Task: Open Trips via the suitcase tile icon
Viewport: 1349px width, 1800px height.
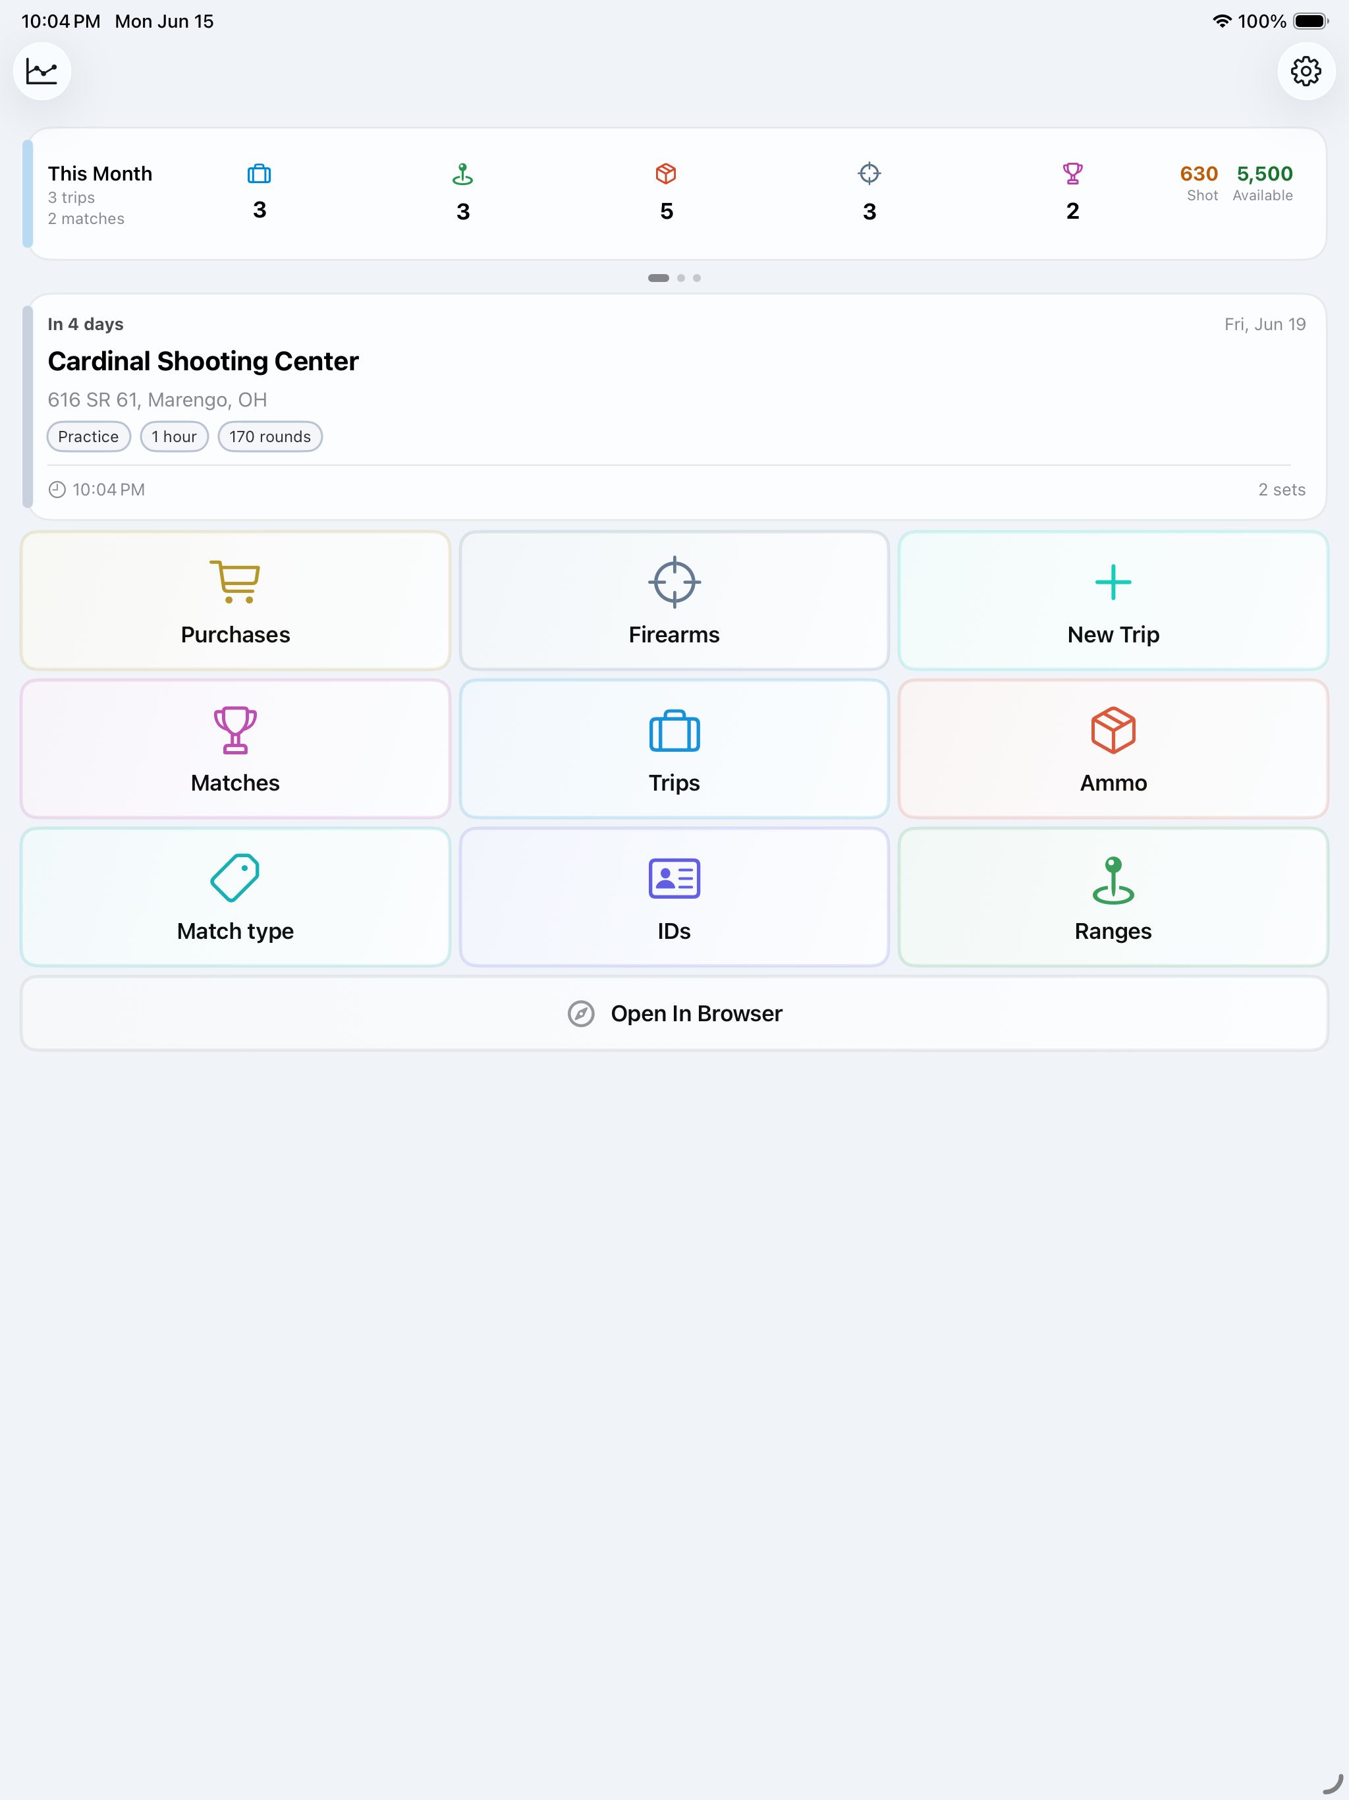Action: pos(674,730)
